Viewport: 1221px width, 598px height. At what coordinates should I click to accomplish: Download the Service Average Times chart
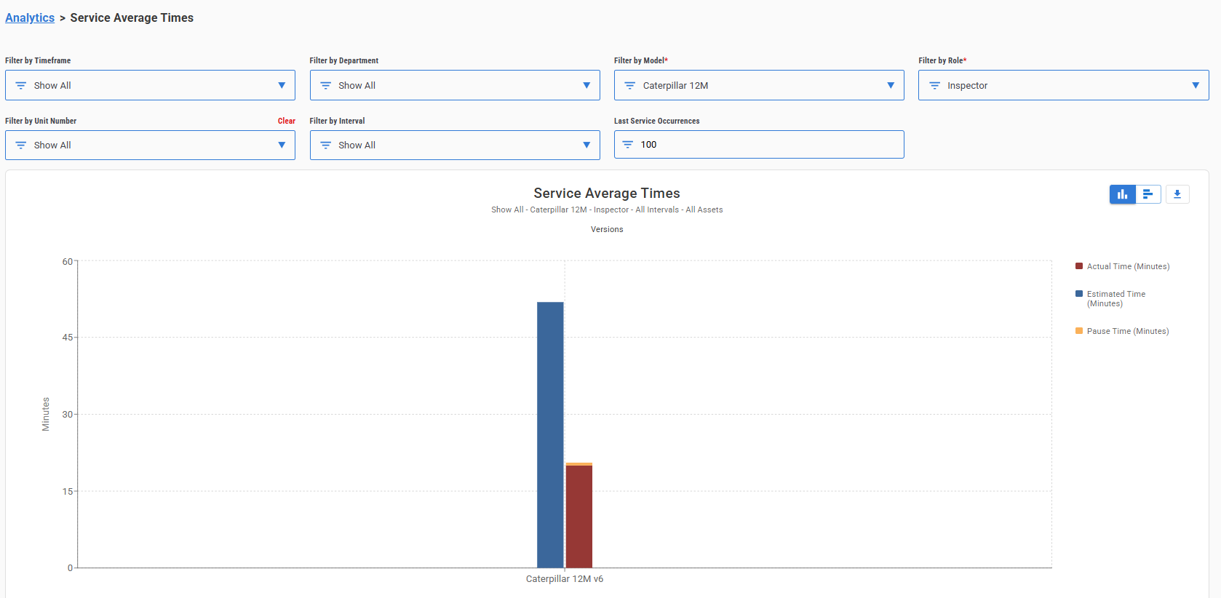1177,194
